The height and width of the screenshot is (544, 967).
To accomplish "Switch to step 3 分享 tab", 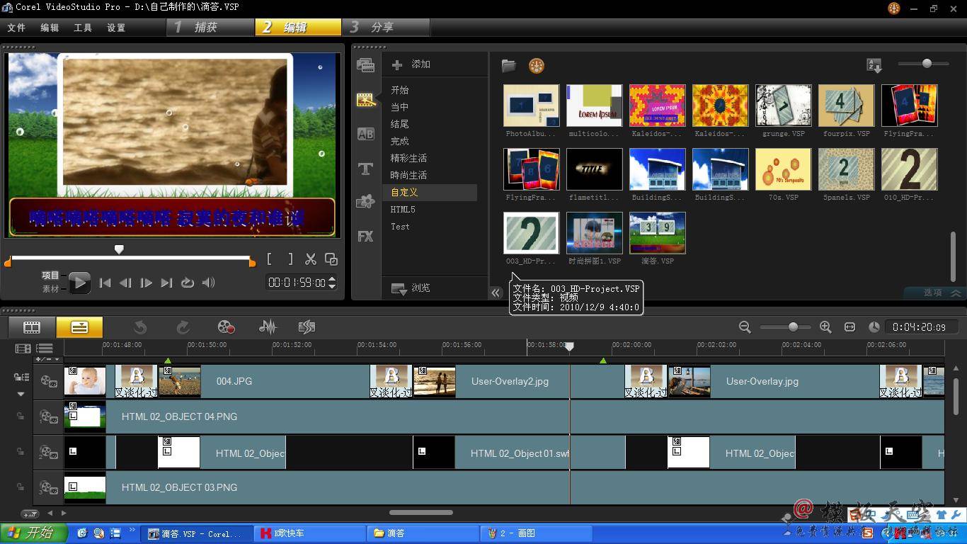I will [386, 27].
